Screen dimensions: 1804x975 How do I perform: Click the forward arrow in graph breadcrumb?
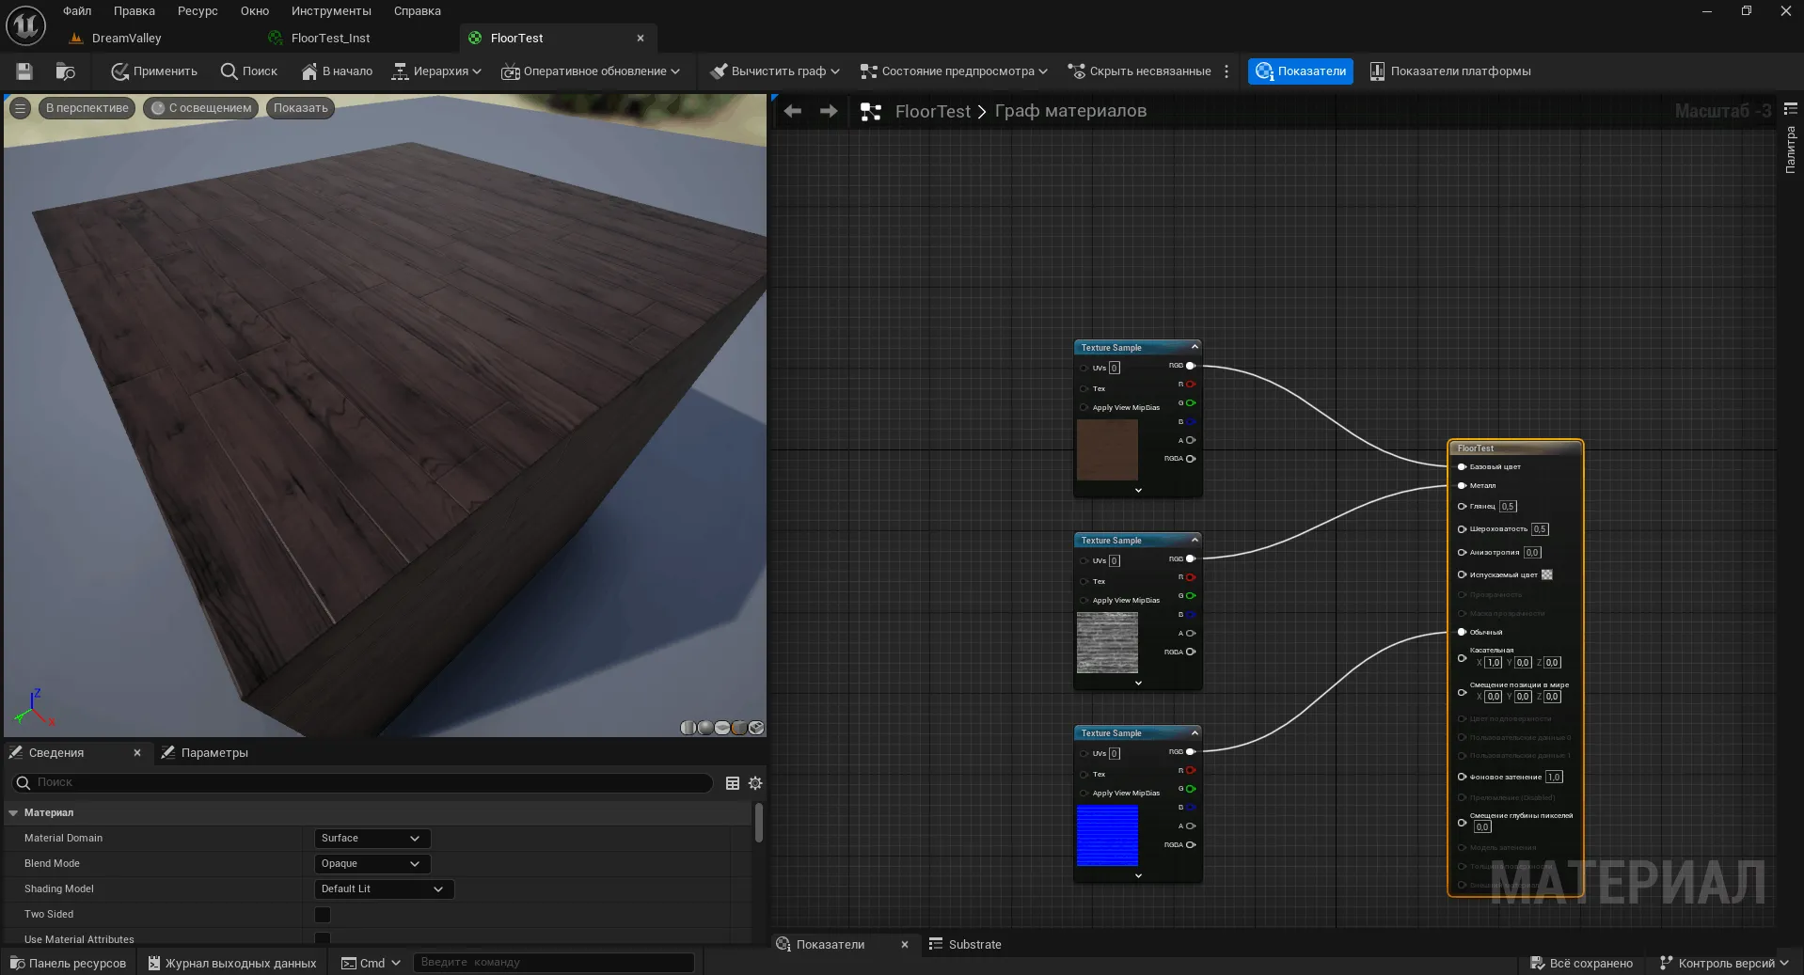pyautogui.click(x=828, y=111)
